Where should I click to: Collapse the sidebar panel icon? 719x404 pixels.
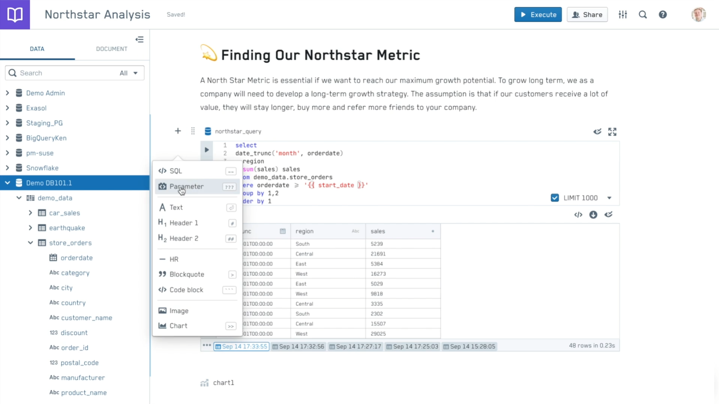[140, 40]
